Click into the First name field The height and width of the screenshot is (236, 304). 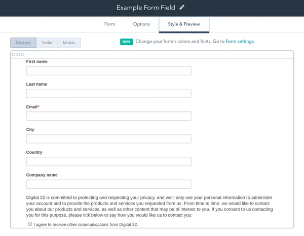108,71
